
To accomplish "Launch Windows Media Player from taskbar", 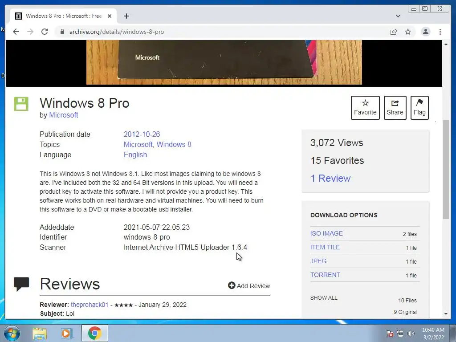I will tap(67, 333).
